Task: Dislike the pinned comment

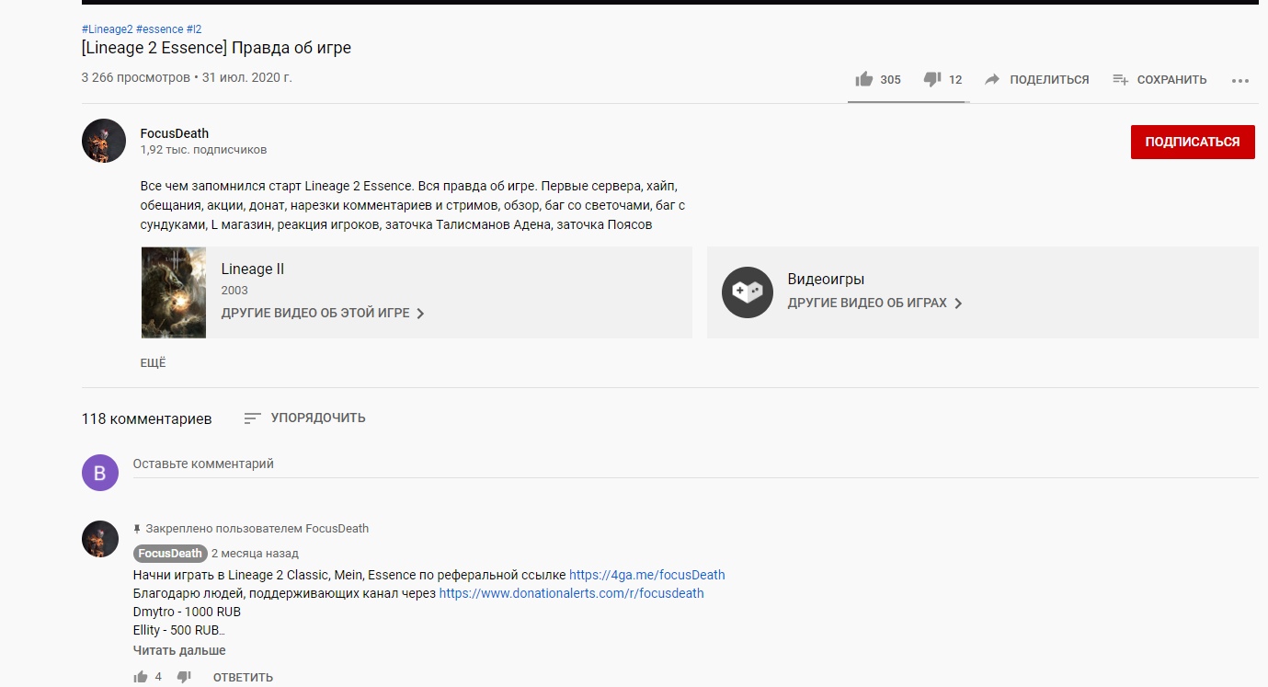Action: (184, 677)
